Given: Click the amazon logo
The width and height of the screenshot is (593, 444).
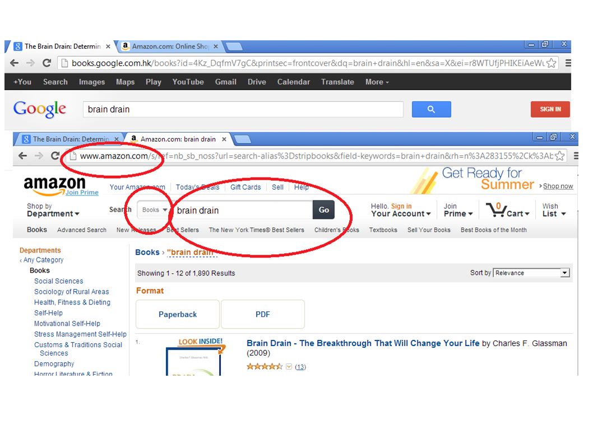Looking at the screenshot, I should pos(54,185).
